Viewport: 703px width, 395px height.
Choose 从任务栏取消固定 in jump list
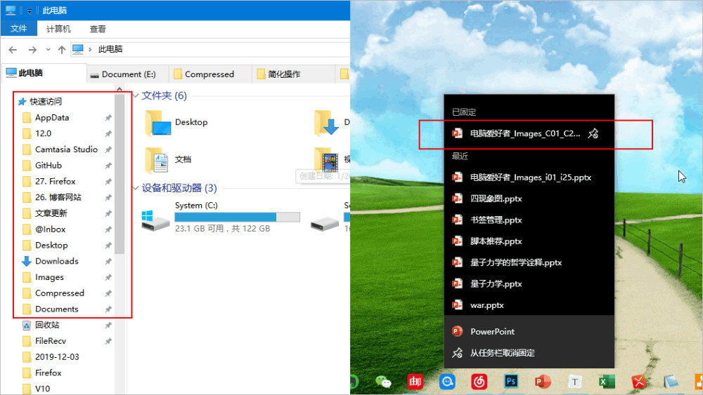click(529, 353)
